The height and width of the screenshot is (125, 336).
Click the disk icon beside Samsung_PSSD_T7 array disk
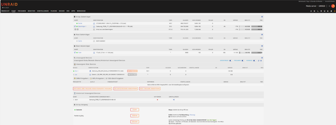point(94,26)
